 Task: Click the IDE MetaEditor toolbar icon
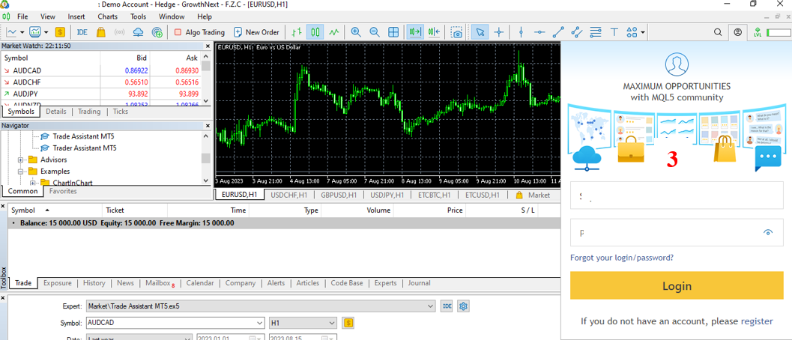tap(82, 32)
